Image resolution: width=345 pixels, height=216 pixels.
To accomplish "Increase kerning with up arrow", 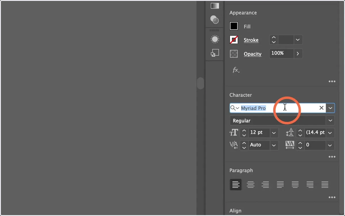I will (x=244, y=143).
